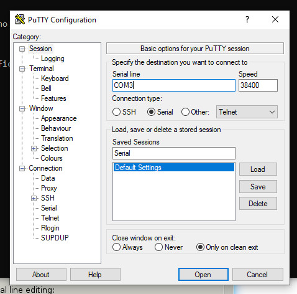Open the Behaviour settings category
This screenshot has height=294, width=297.
click(56, 128)
